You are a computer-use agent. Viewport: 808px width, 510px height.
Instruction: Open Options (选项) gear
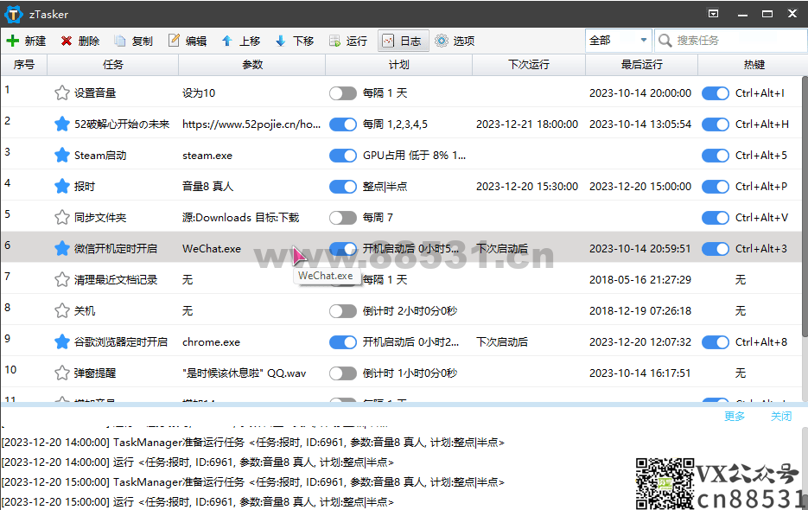[x=455, y=41]
